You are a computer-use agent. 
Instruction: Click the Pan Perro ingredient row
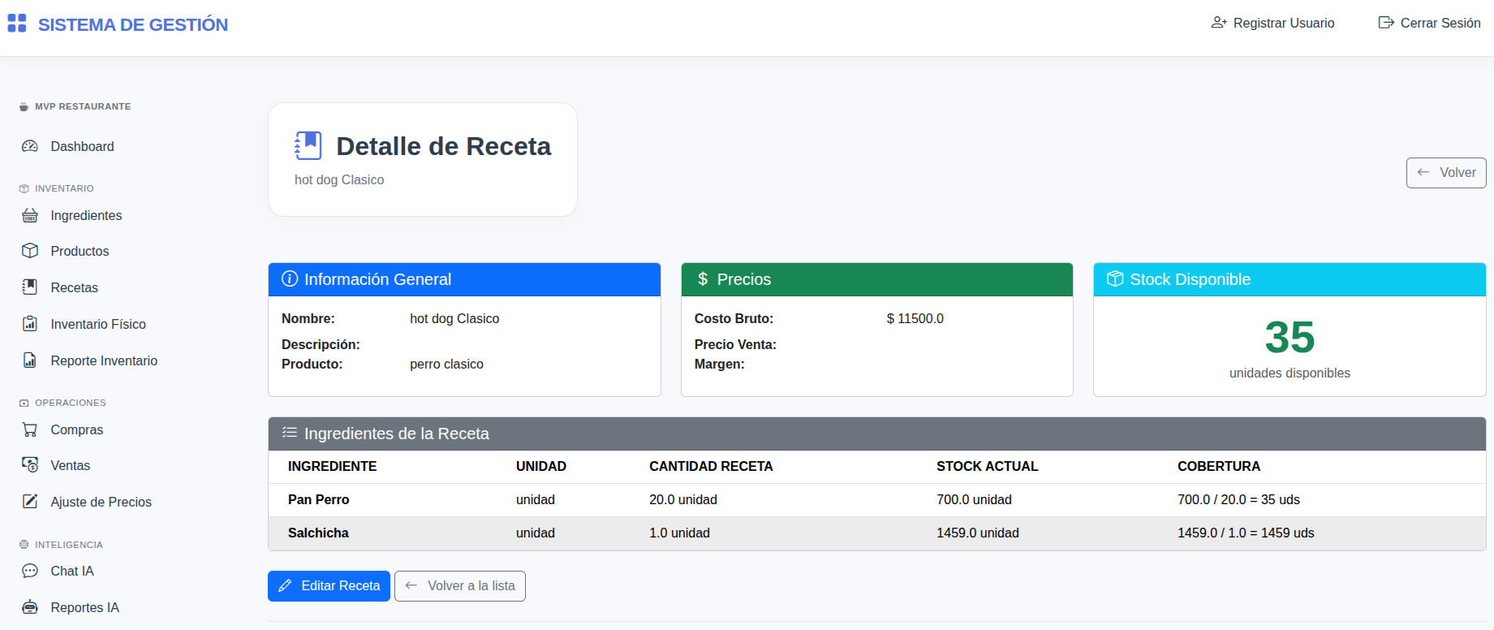(x=876, y=500)
